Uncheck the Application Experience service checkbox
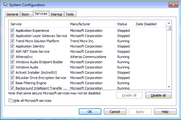The image size is (181, 120). [x=12, y=31]
